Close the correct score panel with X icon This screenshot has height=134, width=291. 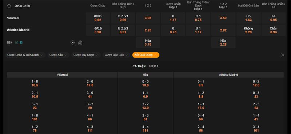click(x=283, y=55)
